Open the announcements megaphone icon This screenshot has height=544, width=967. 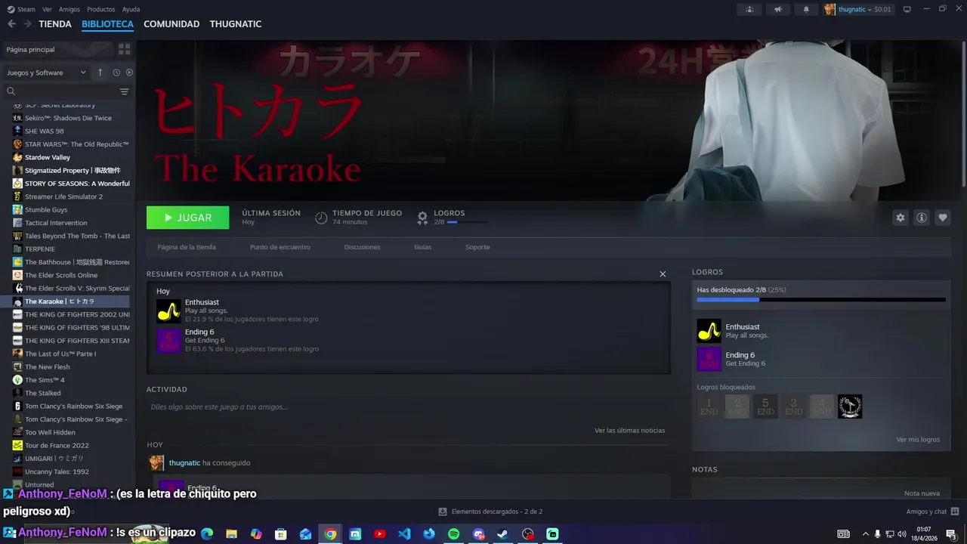pos(777,9)
